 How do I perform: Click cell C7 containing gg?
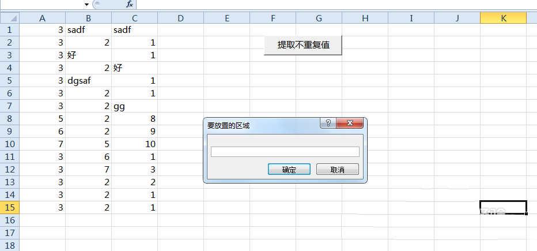click(134, 106)
